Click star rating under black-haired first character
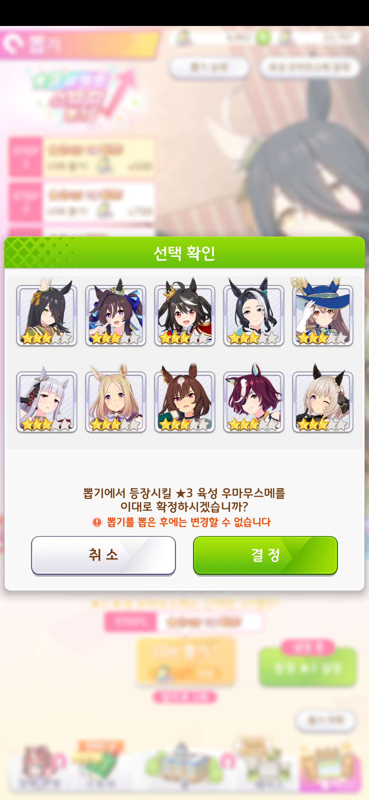369x800 pixels. [46, 338]
